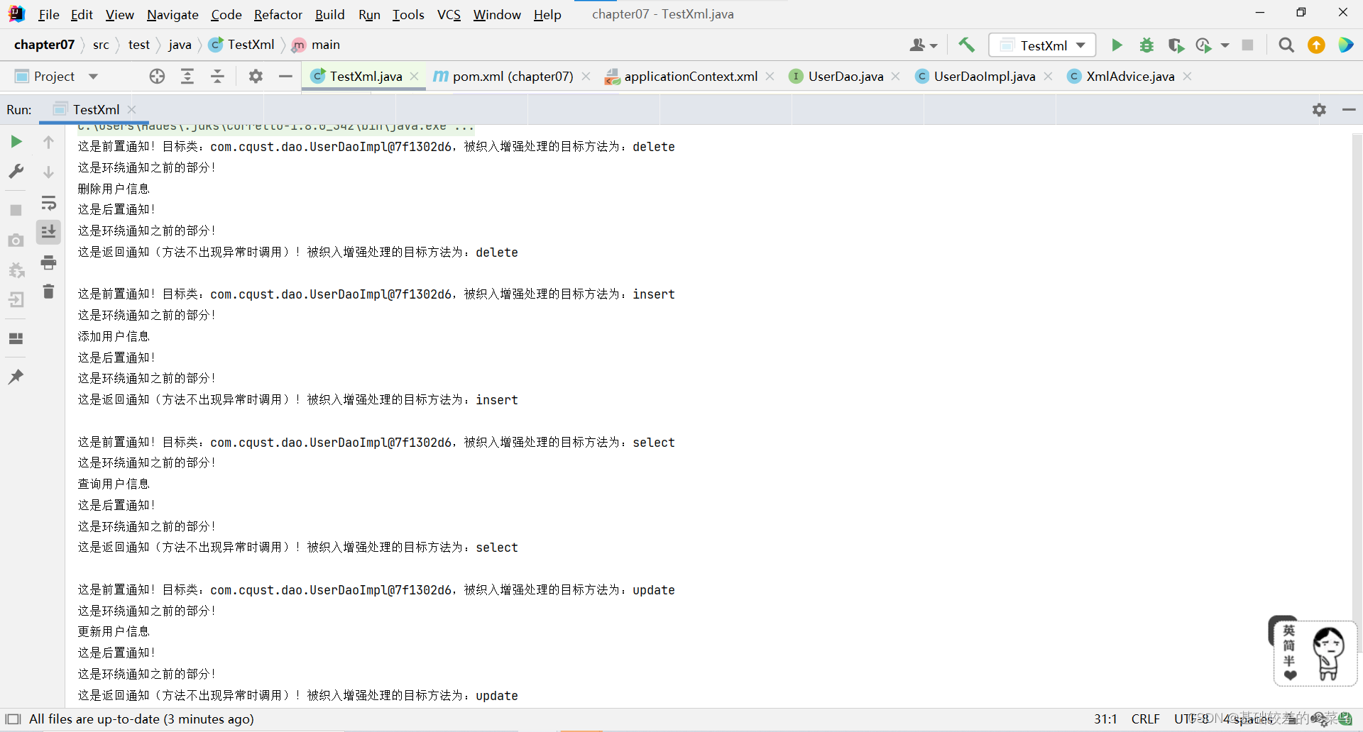Hide the Run tool window
Image resolution: width=1363 pixels, height=732 pixels.
pos(1349,109)
